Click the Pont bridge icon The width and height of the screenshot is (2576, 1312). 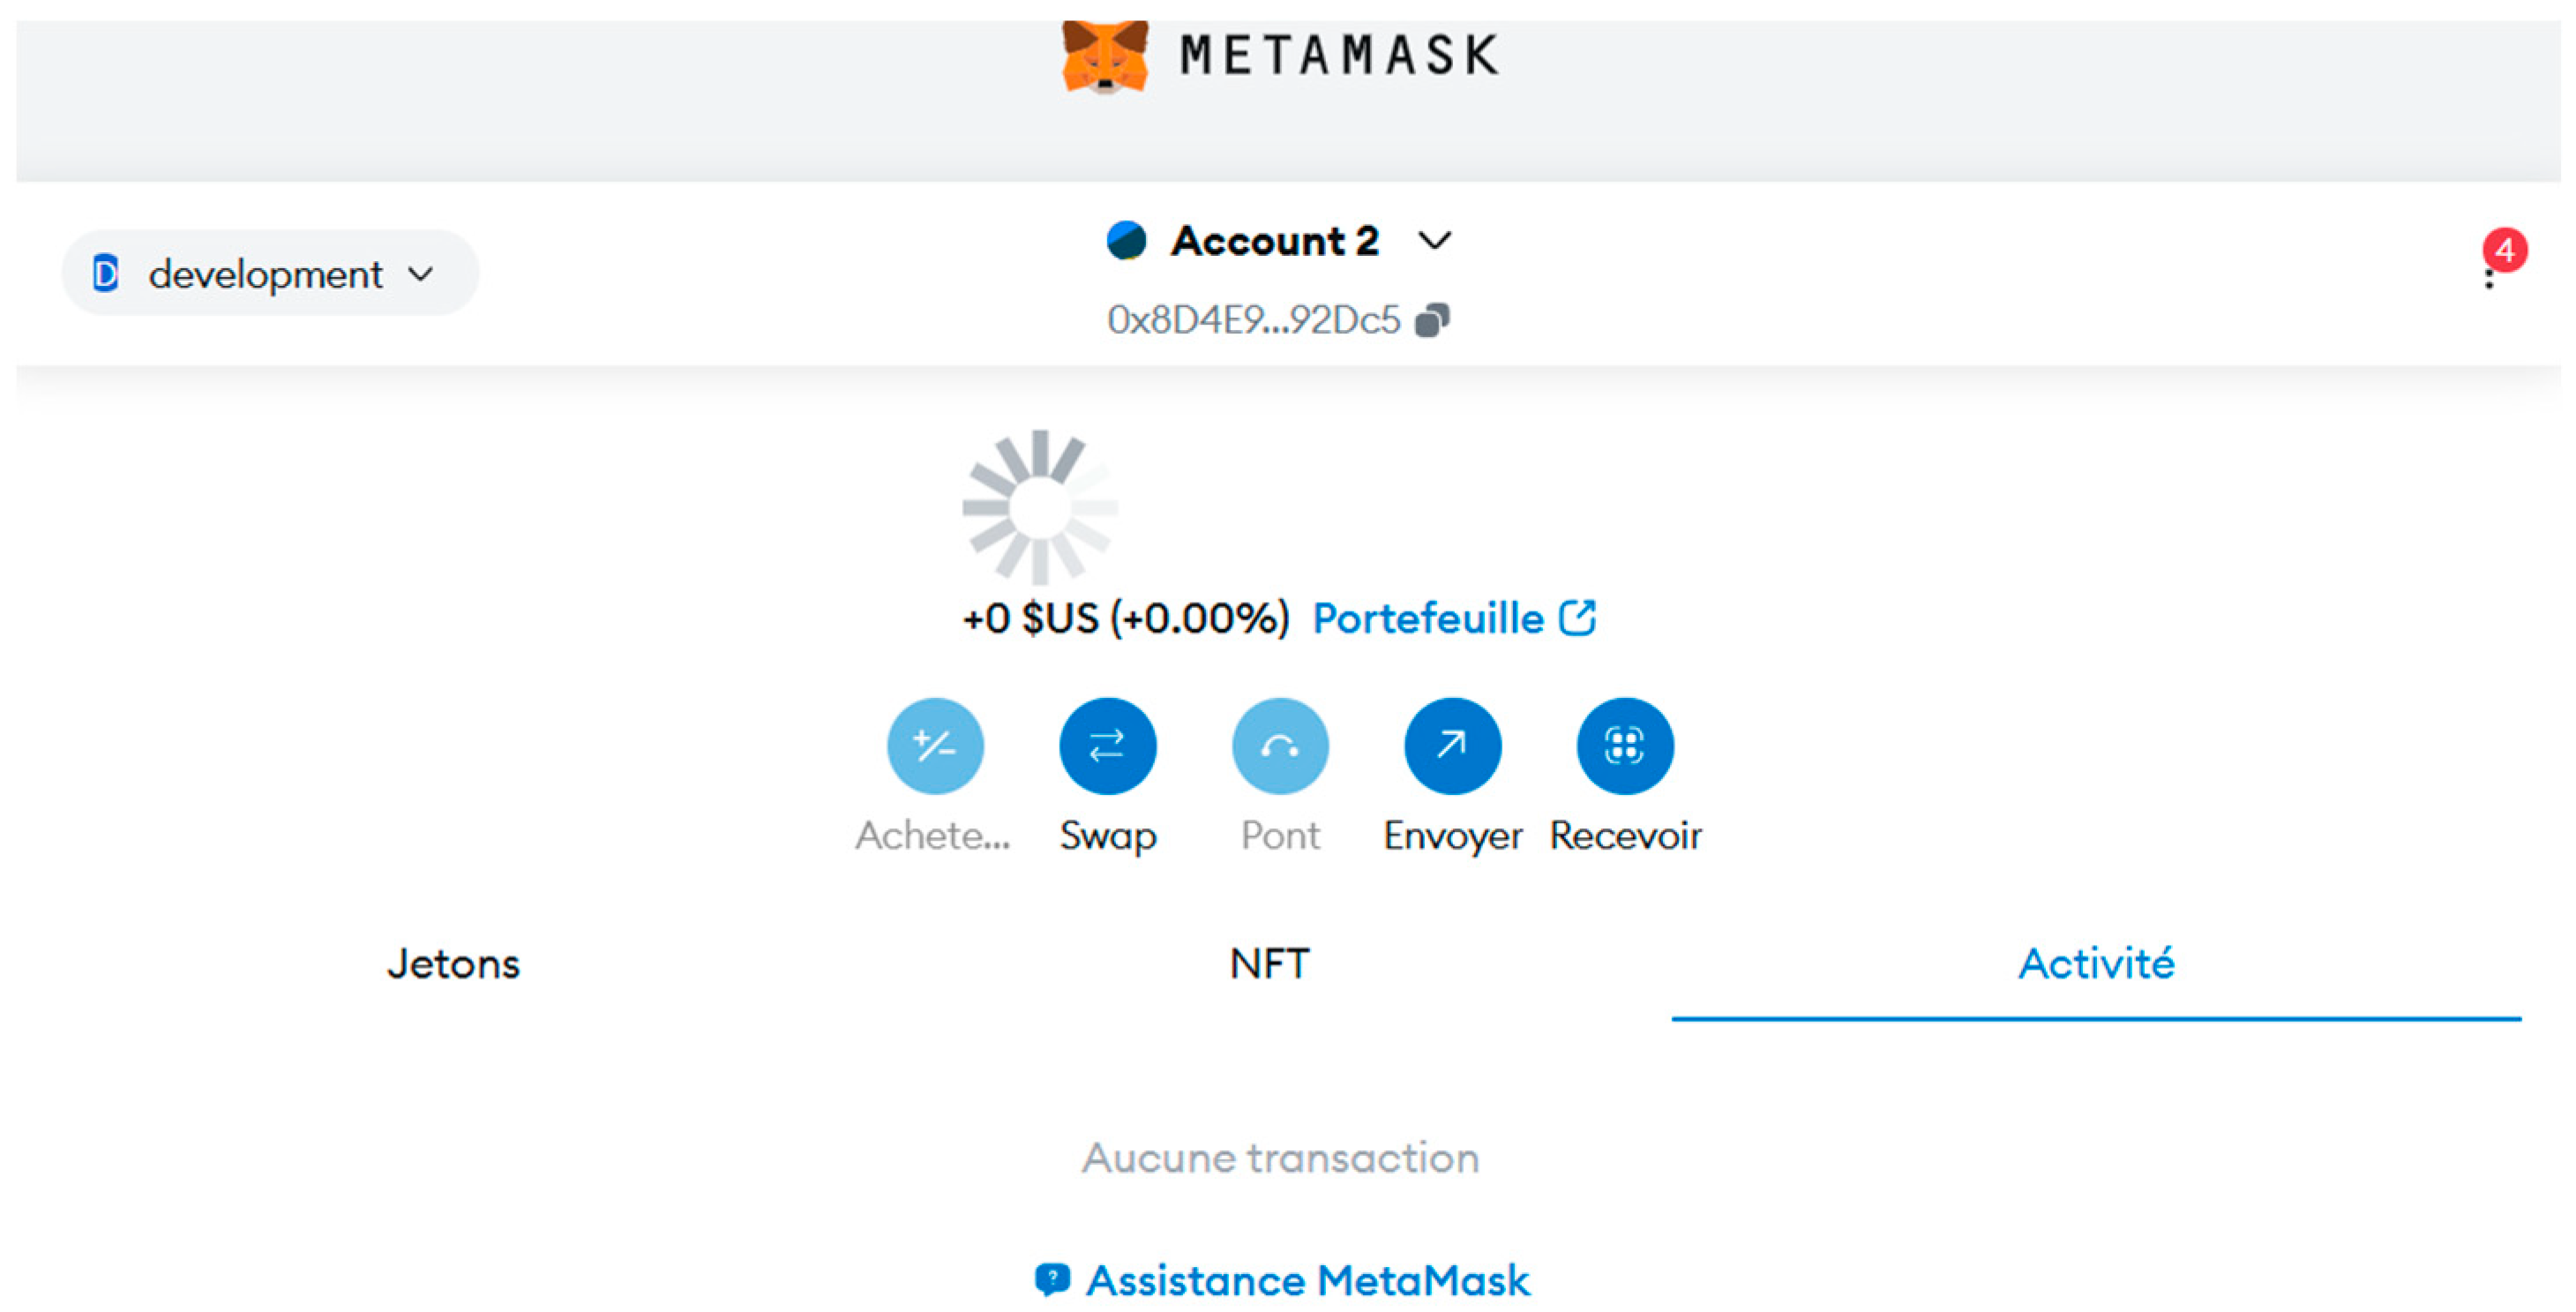point(1280,746)
